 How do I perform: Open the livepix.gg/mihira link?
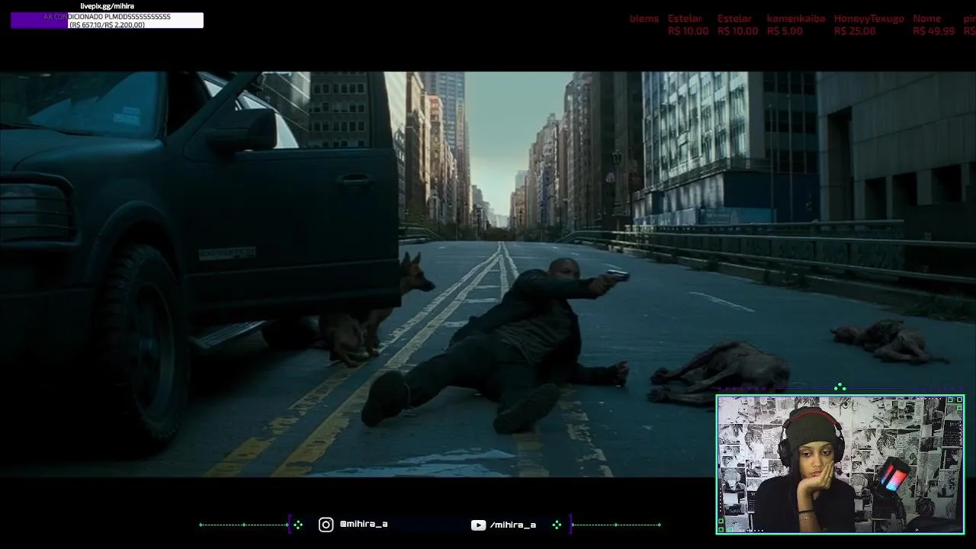pos(107,6)
